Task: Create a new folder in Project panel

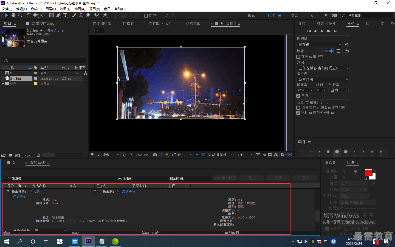Action: 10,155
